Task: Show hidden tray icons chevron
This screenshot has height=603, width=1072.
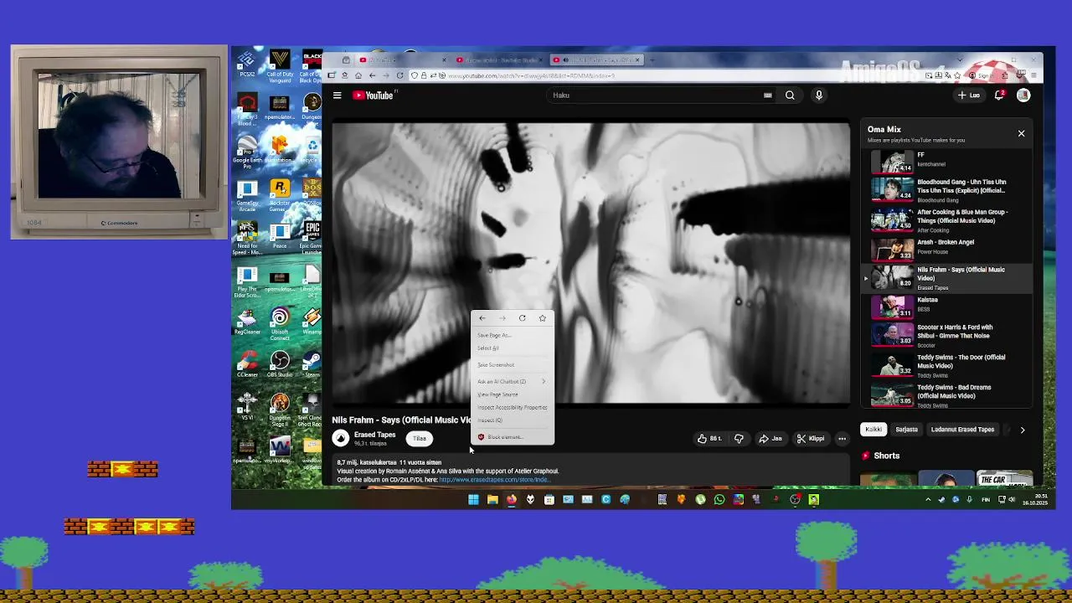Action: pos(927,500)
